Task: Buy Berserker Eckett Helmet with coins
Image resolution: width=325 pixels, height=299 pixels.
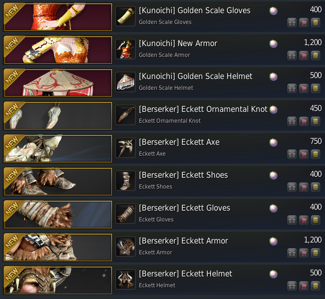Action: tap(316, 286)
